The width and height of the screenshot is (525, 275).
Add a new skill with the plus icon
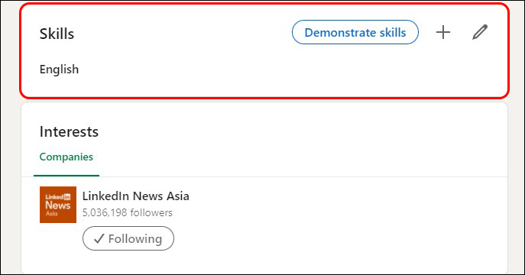(x=443, y=32)
